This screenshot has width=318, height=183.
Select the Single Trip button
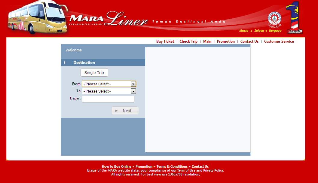coord(94,72)
